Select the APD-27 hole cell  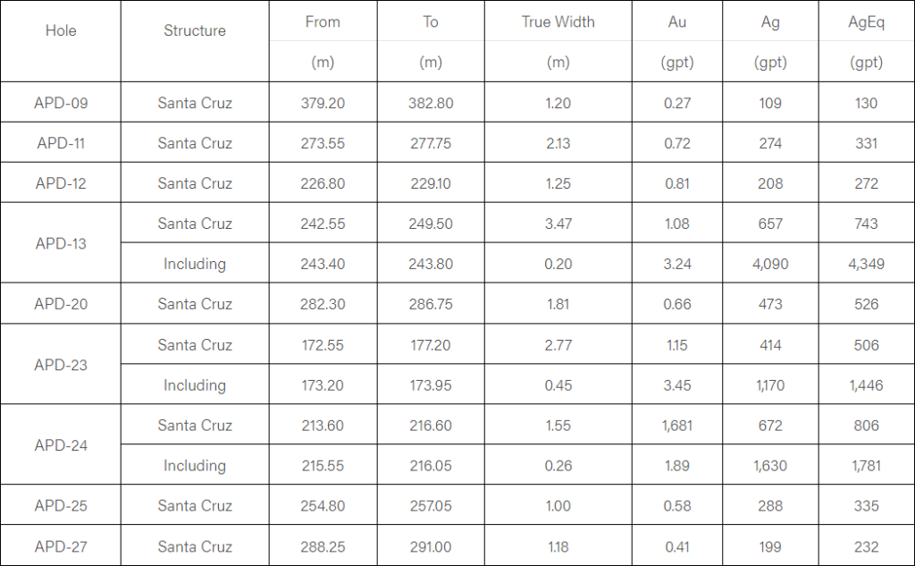coord(61,546)
